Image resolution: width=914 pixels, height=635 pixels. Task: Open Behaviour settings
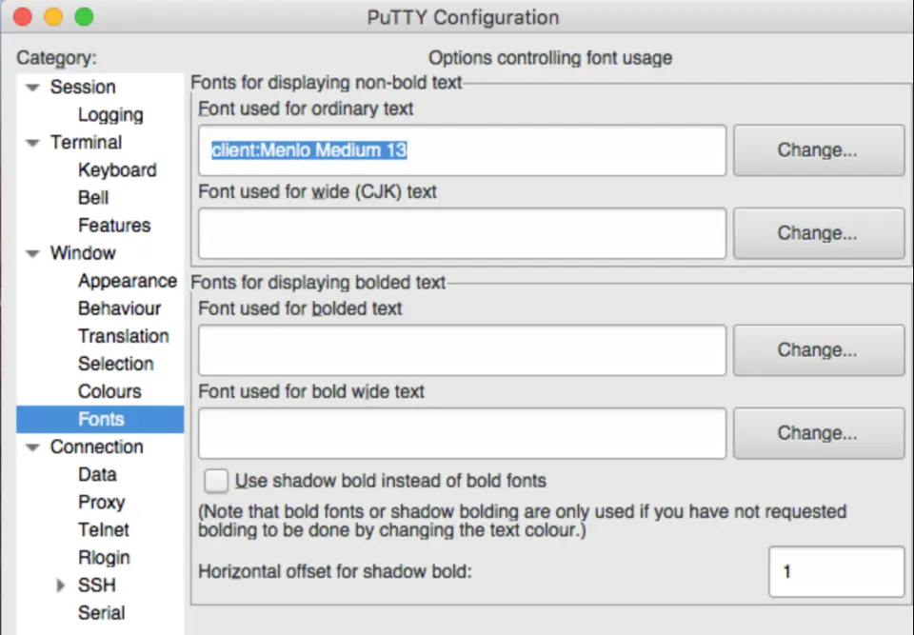[120, 308]
